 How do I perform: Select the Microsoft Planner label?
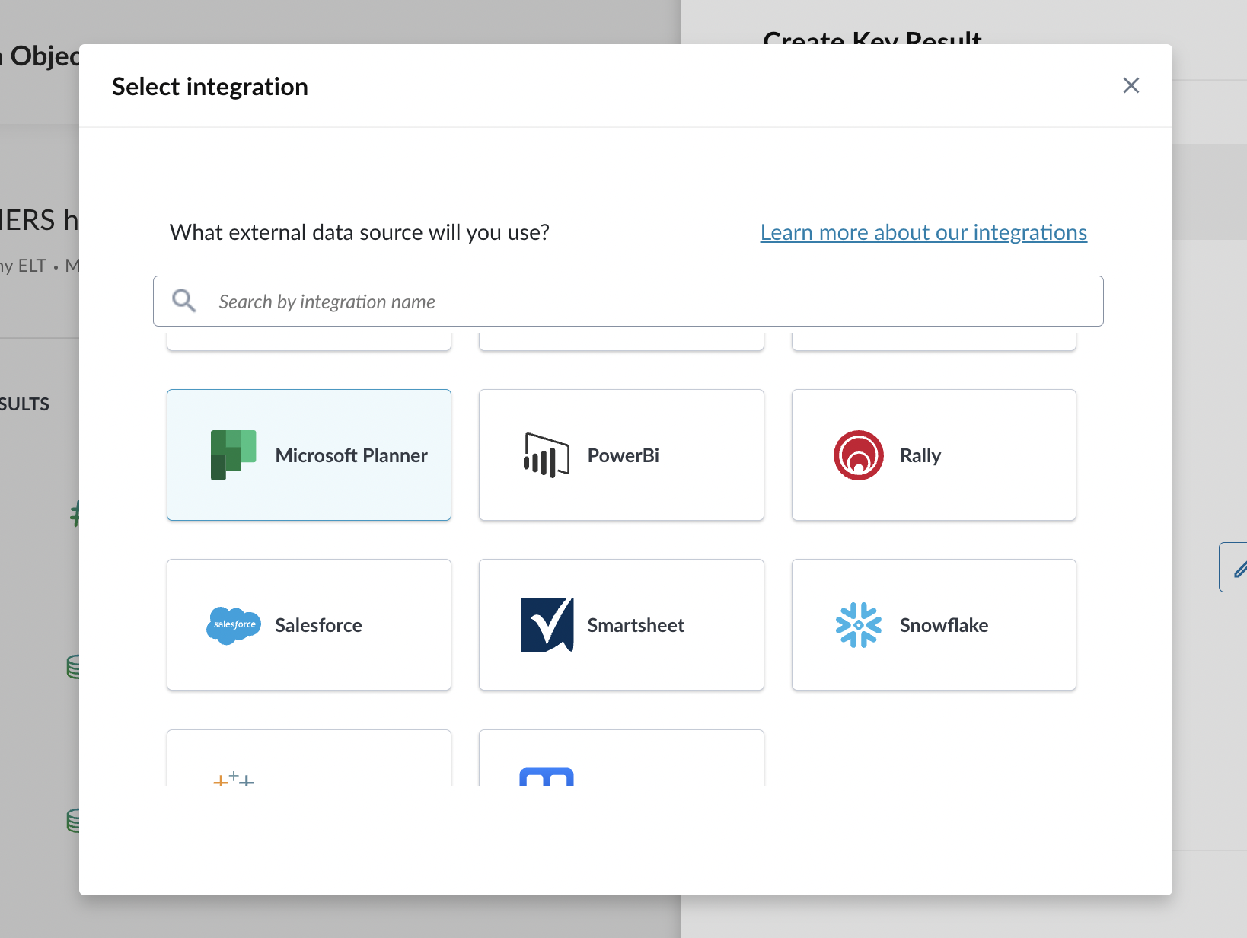tap(351, 455)
